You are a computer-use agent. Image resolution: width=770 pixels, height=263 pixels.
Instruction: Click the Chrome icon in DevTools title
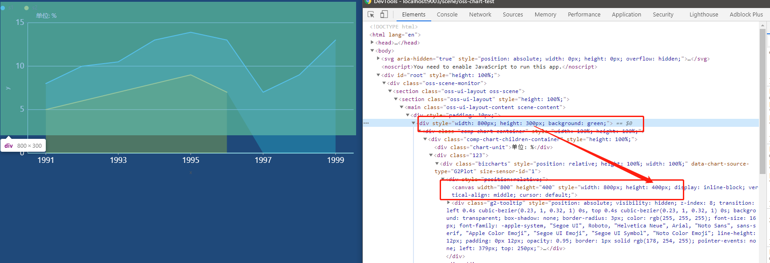pos(368,2)
